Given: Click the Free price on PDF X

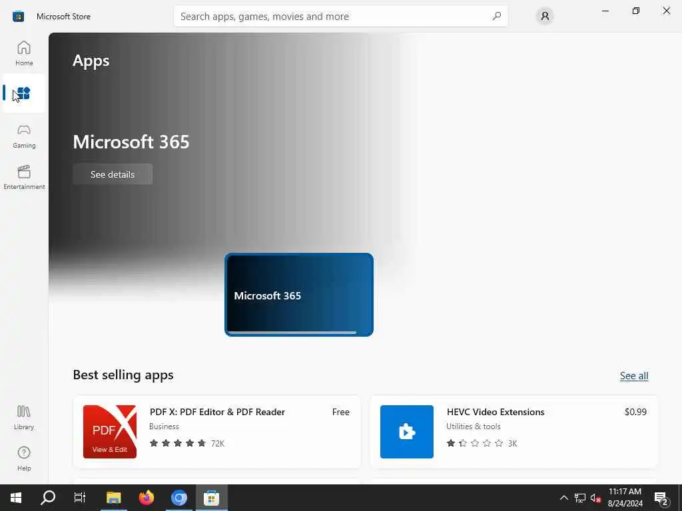Looking at the screenshot, I should point(340,412).
